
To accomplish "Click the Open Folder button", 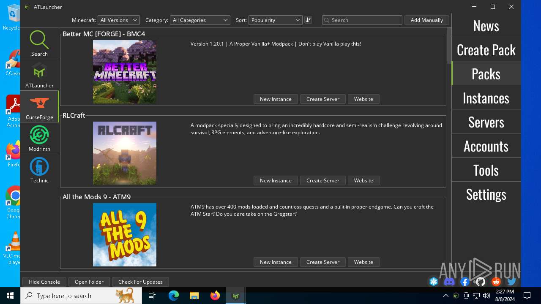I will pos(89,282).
